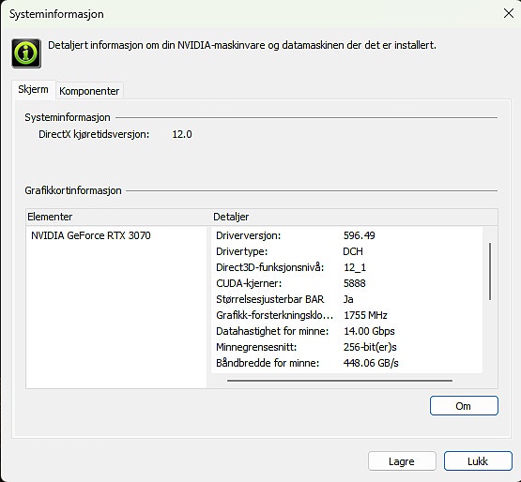Click the Båndbredde for minne row
This screenshot has height=482, width=521.
pos(346,363)
